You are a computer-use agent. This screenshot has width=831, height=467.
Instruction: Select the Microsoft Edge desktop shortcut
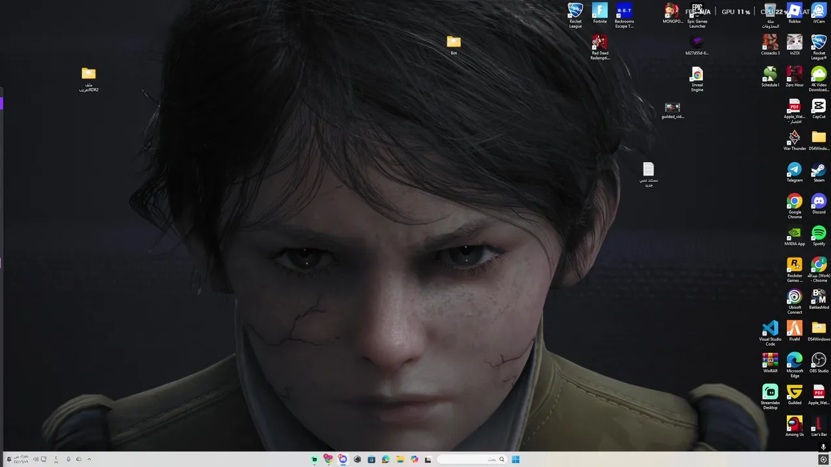[795, 365]
